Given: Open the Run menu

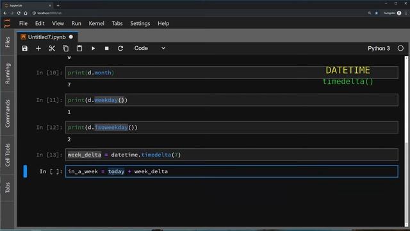Looking at the screenshot, I should pyautogui.click(x=76, y=24).
